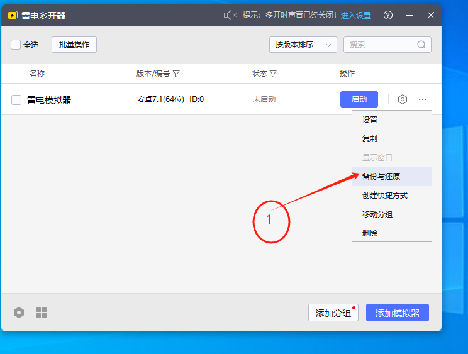
Task: Click the 添加模拟器 button
Action: point(398,313)
